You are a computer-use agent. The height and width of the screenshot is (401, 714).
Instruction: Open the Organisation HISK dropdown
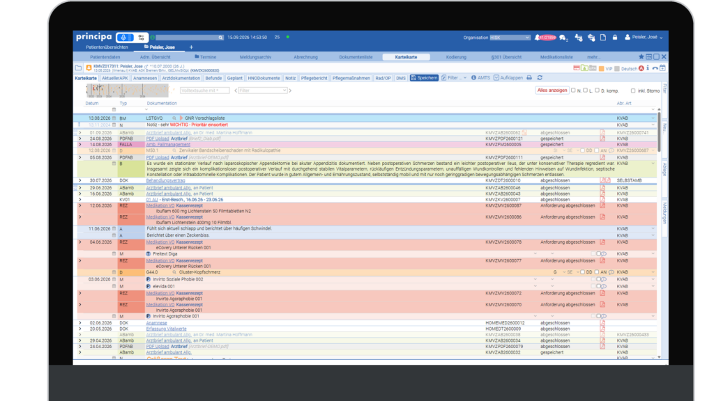510,38
